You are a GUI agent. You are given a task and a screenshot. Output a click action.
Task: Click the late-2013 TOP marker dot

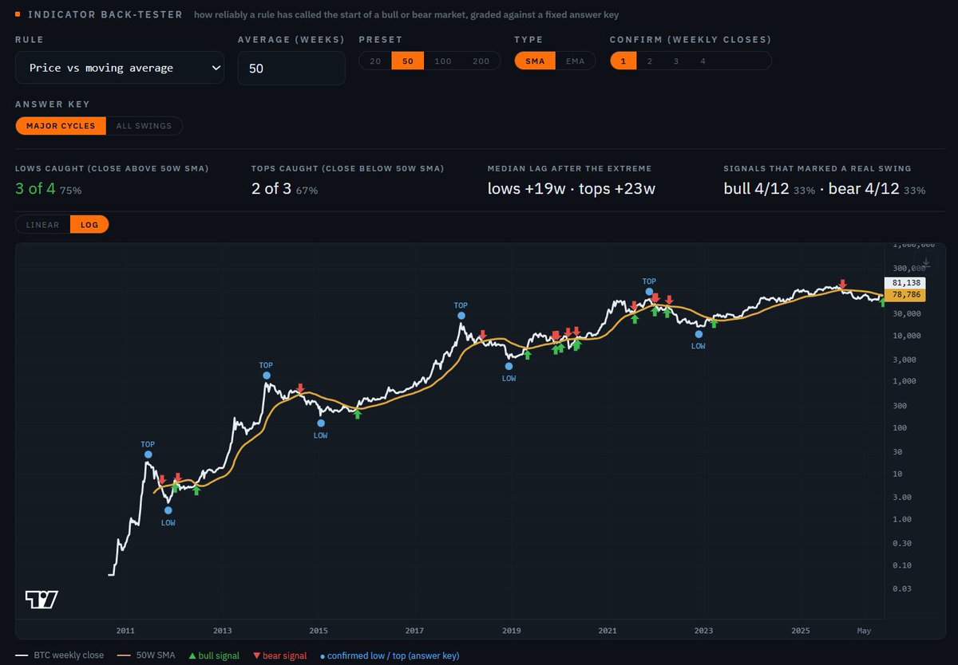point(266,376)
